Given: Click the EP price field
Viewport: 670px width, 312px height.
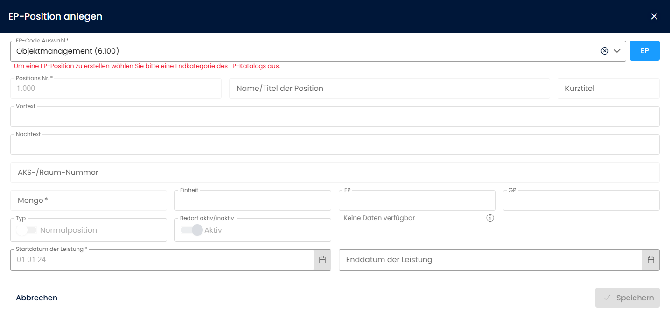Looking at the screenshot, I should pos(417,201).
